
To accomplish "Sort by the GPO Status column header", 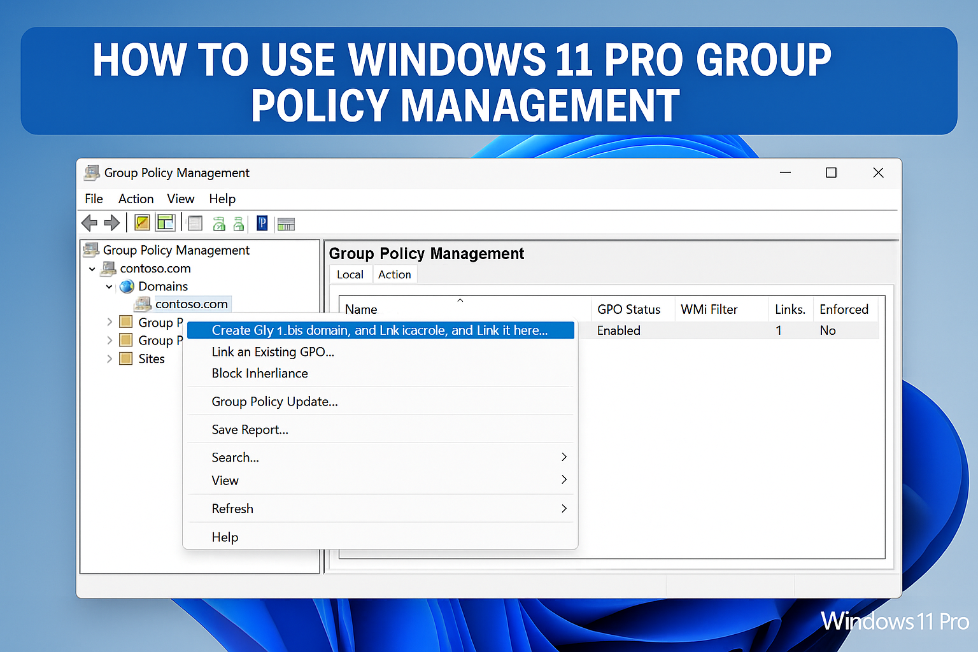I will pyautogui.click(x=633, y=309).
